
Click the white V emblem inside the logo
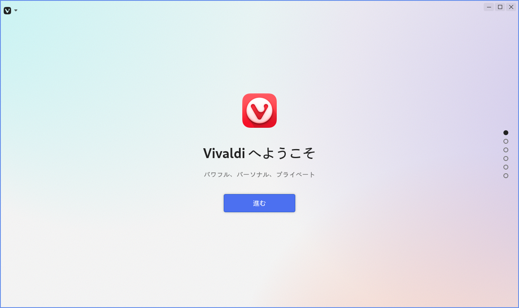(x=259, y=111)
